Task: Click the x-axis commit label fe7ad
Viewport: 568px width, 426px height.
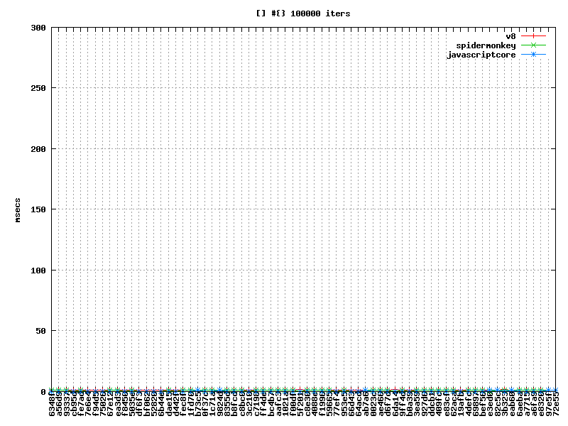Action: click(81, 403)
